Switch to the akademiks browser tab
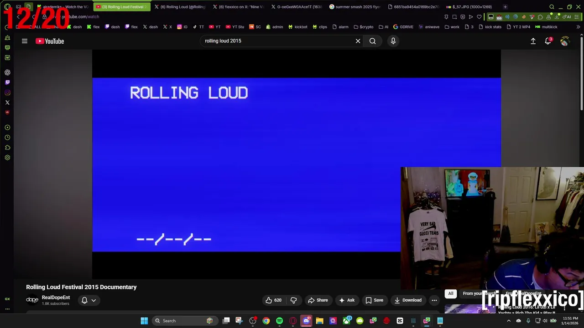This screenshot has width=584, height=328. tap(62, 7)
